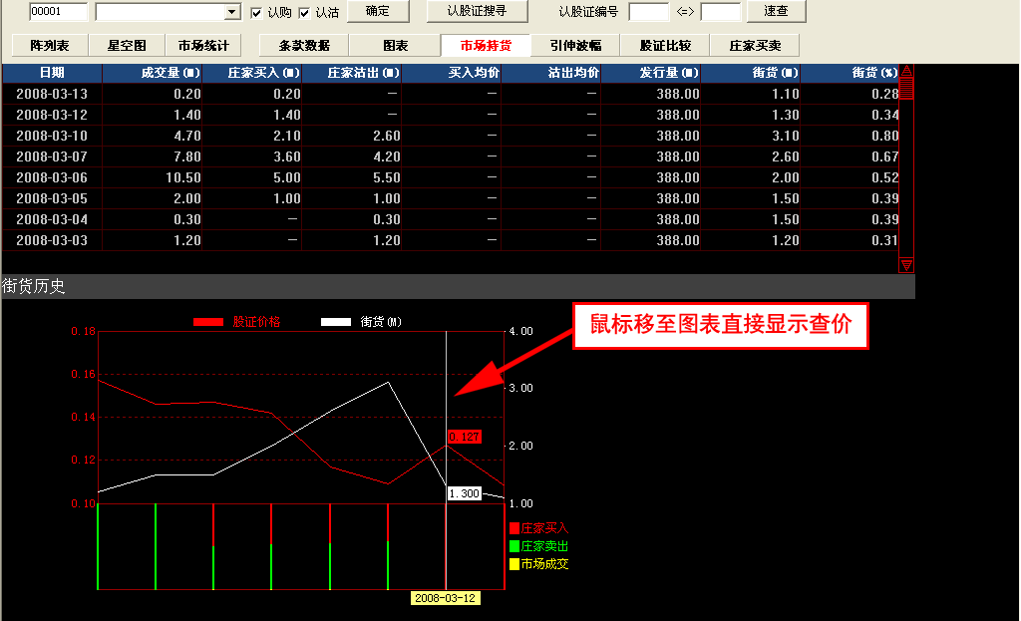Click the green 庄家卖出 legend square

coord(514,546)
